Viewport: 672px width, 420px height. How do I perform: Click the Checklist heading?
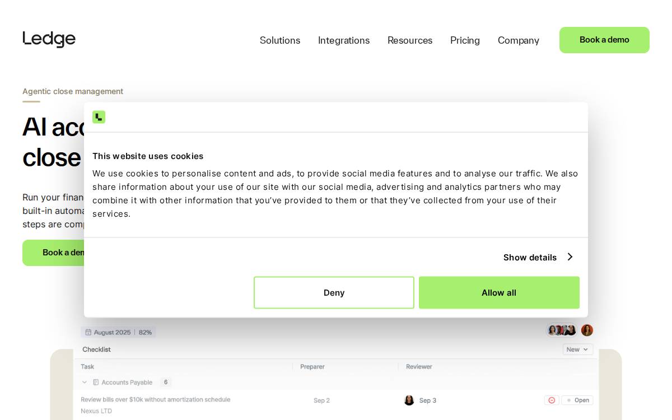[x=96, y=349]
